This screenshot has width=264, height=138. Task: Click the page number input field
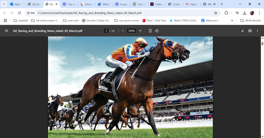106,31
